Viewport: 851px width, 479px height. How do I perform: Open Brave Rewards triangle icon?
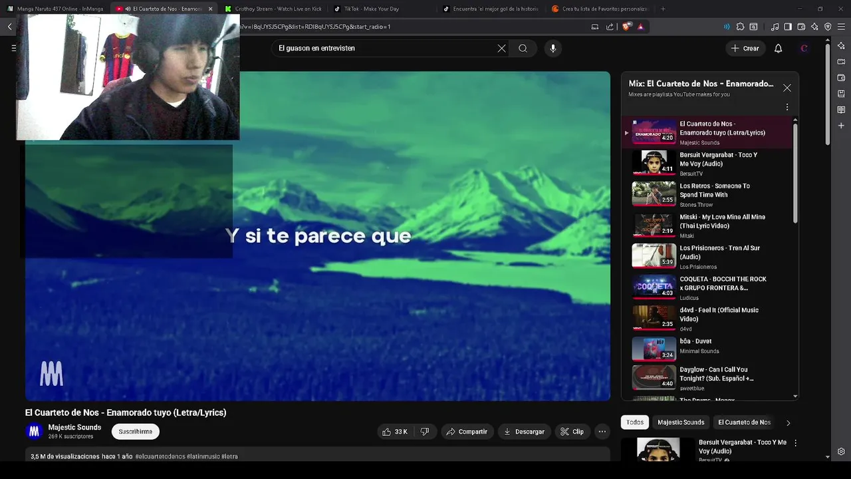[641, 27]
